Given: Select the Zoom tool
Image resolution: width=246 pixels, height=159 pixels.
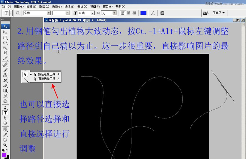Looking at the screenshot, I should click(5, 145).
